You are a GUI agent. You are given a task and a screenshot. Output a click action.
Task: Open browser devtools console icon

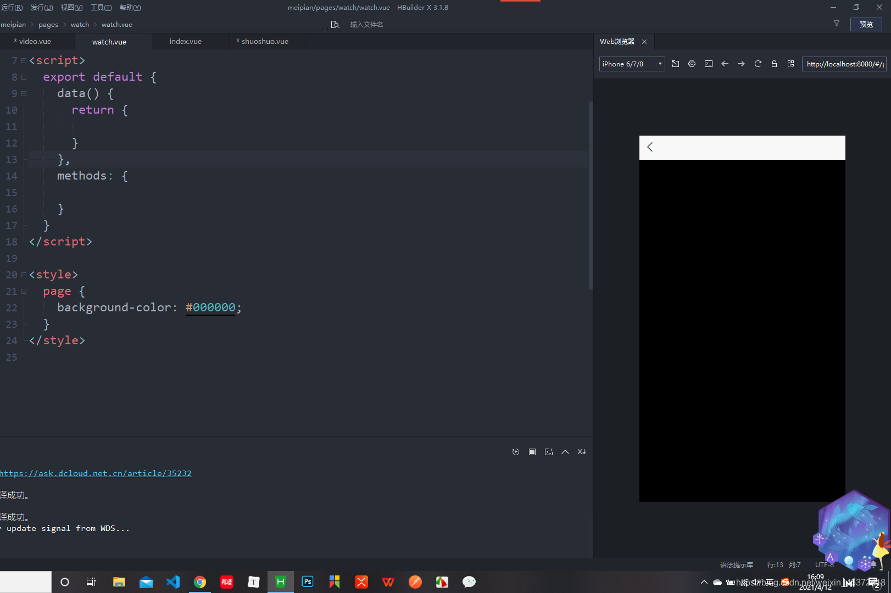709,64
